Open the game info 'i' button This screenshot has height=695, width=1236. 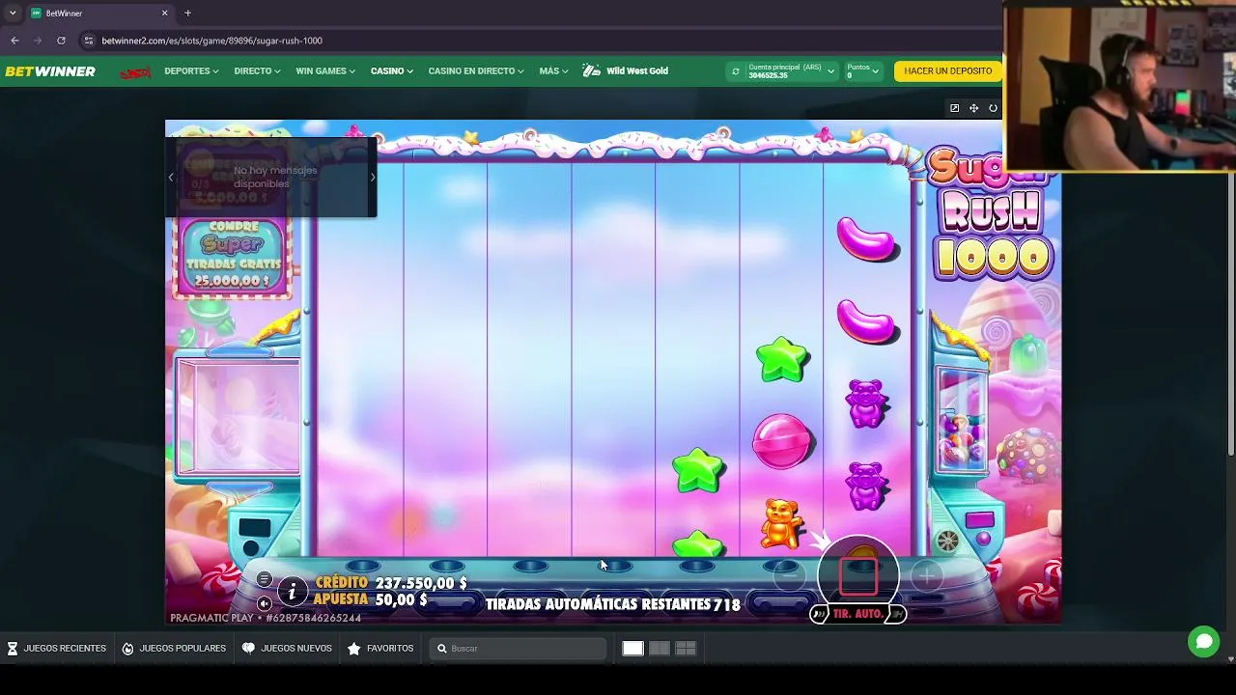[x=292, y=592]
